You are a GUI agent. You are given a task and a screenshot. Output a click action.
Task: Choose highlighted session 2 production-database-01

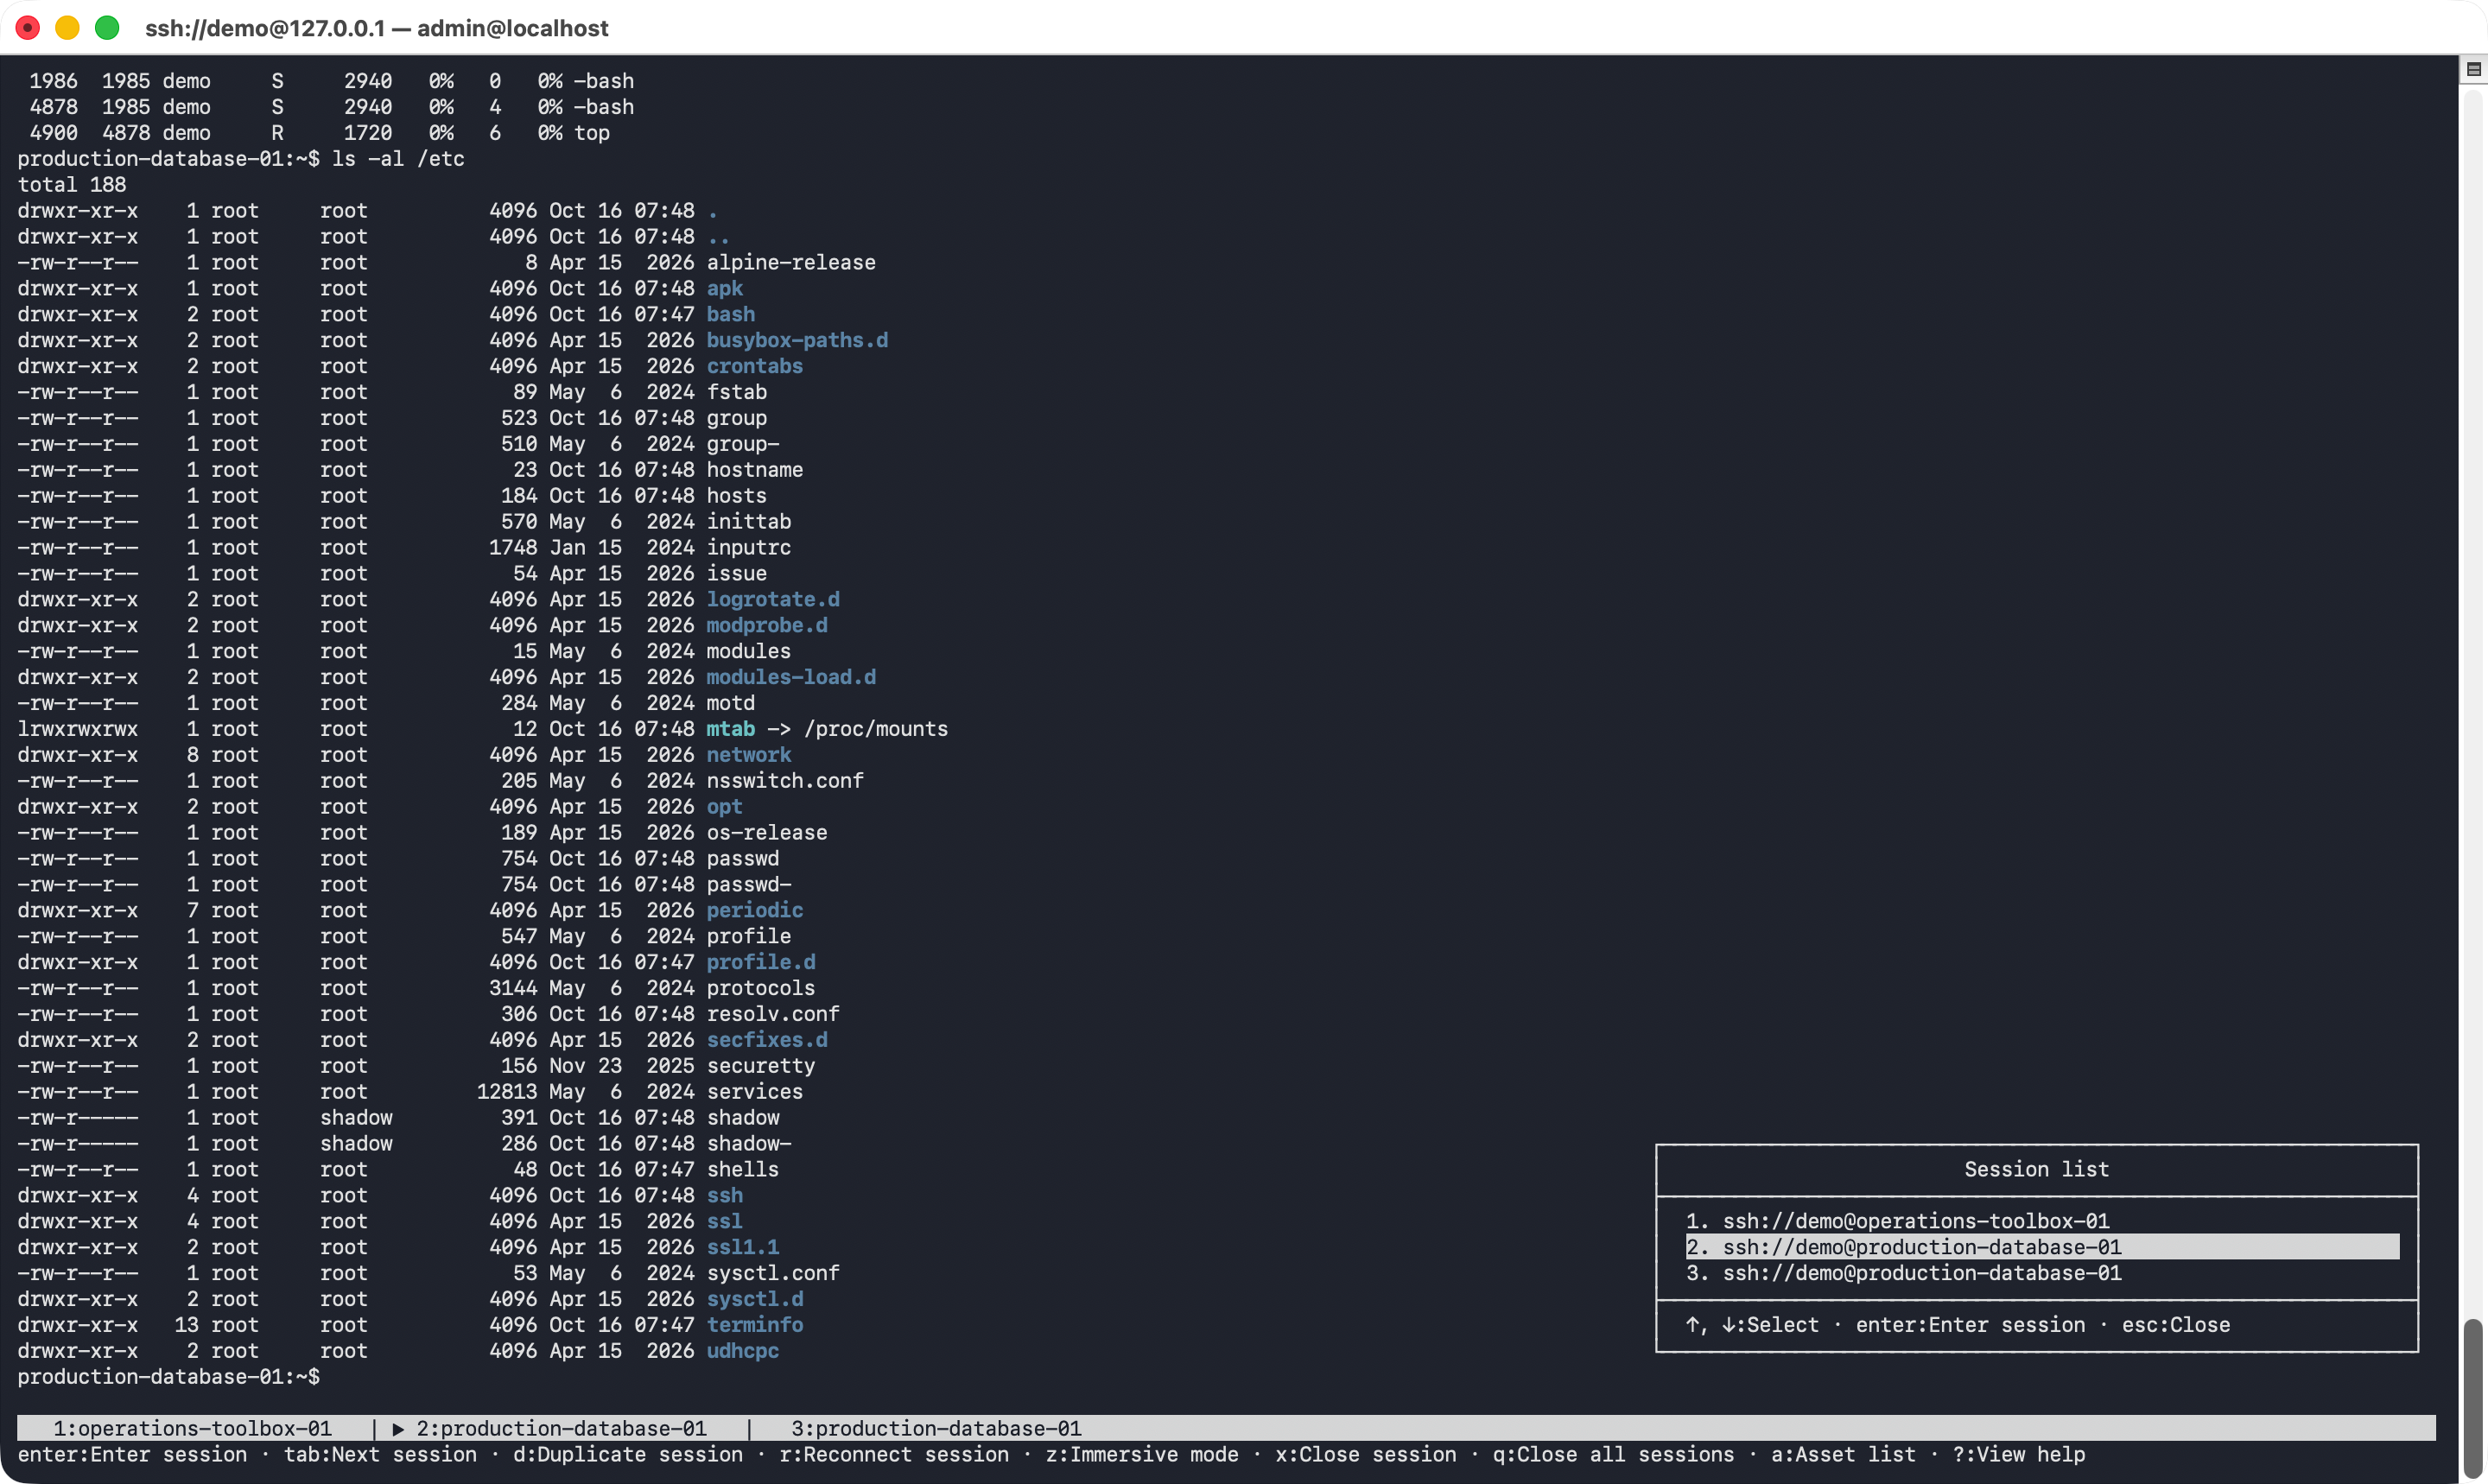click(x=2042, y=1247)
